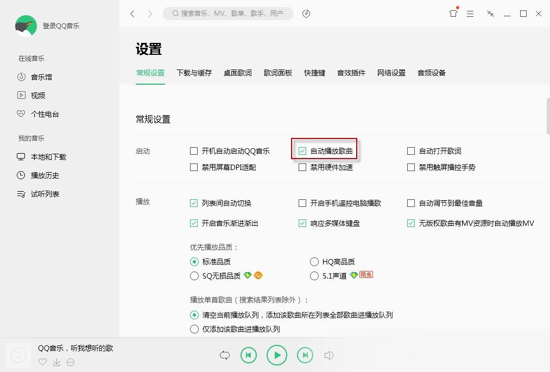550x372 pixels.
Task: Enable 自动调节到最佳音量 checkbox
Action: point(411,203)
